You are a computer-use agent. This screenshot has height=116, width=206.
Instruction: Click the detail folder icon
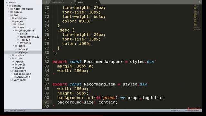15,24
